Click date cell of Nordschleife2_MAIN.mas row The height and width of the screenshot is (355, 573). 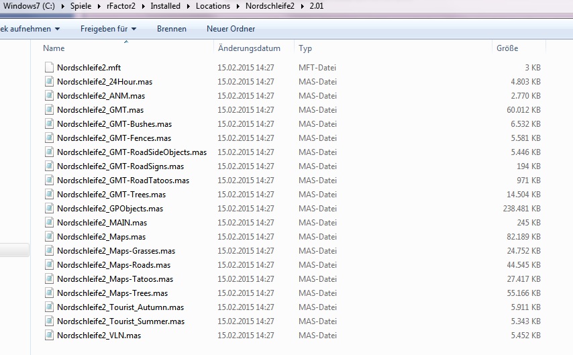[246, 223]
